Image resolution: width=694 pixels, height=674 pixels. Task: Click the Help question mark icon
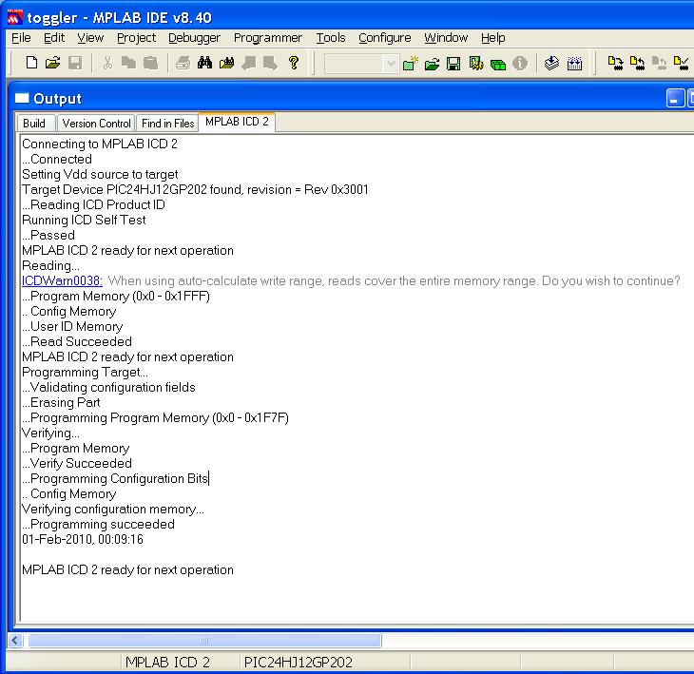[x=294, y=63]
